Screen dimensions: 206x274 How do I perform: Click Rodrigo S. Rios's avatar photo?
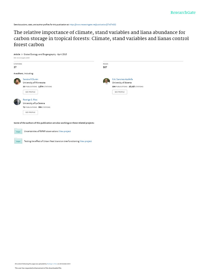tap(17, 102)
